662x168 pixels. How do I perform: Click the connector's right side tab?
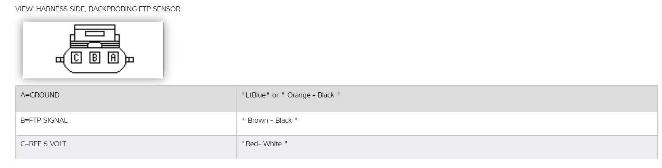(131, 60)
